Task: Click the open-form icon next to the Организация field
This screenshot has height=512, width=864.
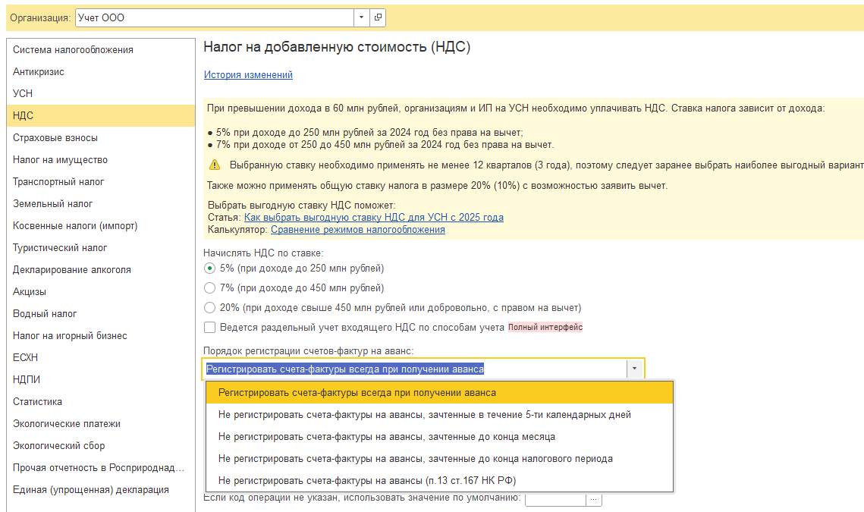Action: click(378, 17)
